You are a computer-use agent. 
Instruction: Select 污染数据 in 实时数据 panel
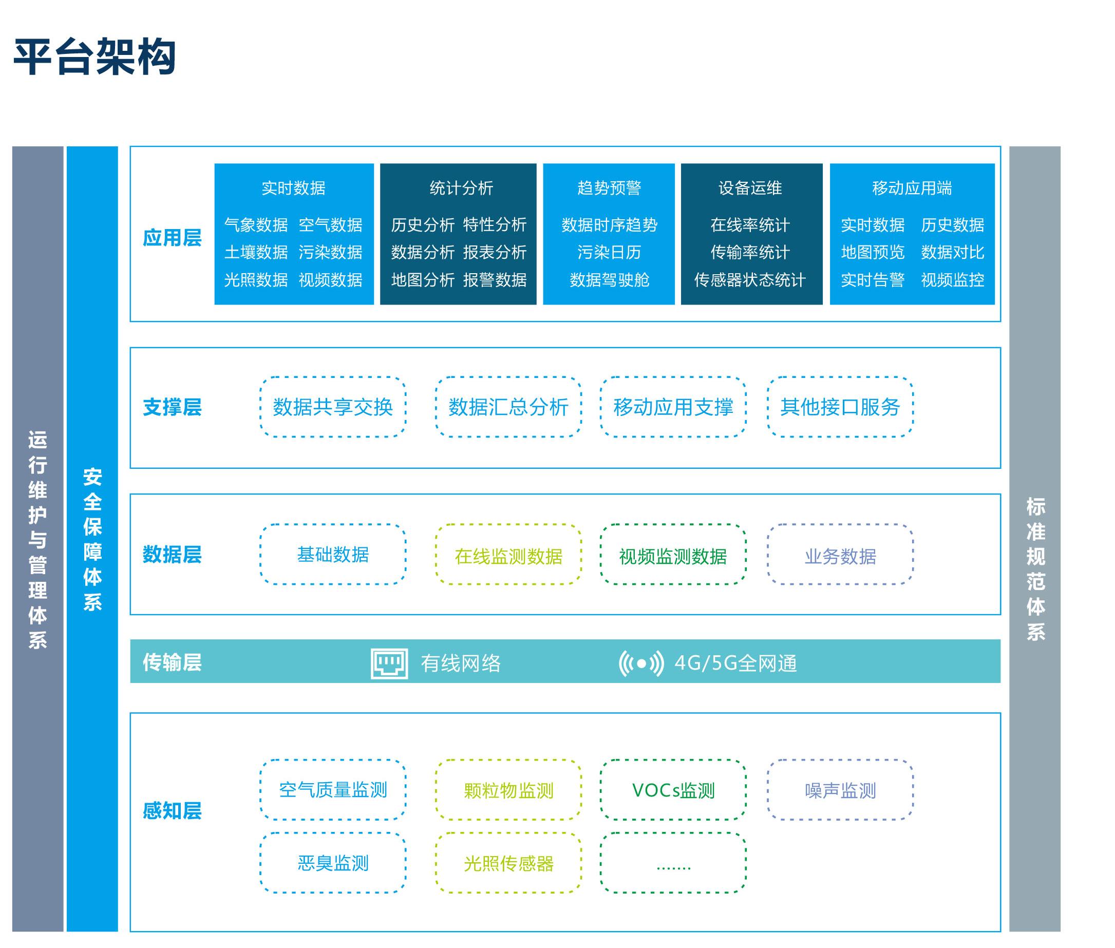click(x=330, y=252)
